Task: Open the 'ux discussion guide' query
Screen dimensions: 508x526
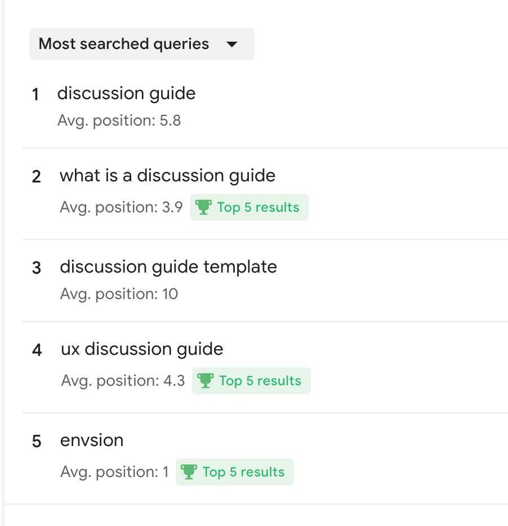Action: click(x=142, y=349)
